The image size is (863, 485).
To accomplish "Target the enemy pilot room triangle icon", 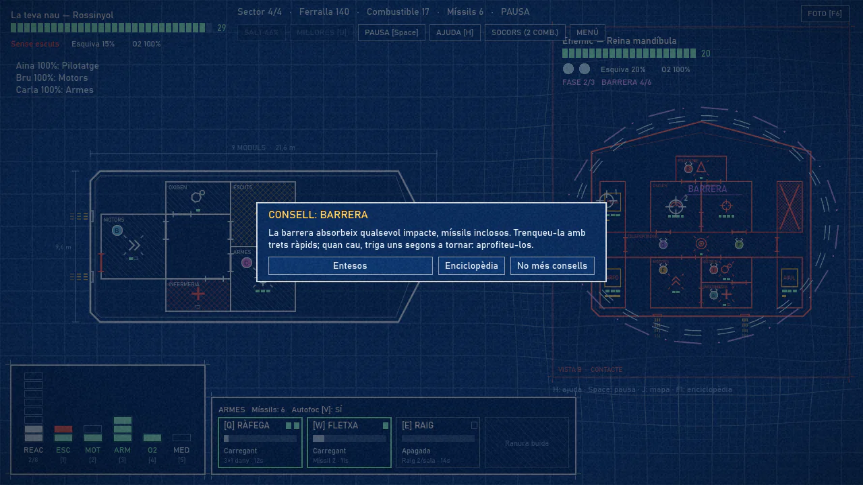I will point(701,167).
